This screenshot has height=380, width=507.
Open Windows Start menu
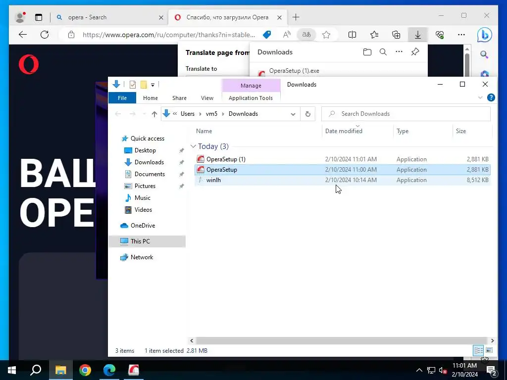(12, 370)
